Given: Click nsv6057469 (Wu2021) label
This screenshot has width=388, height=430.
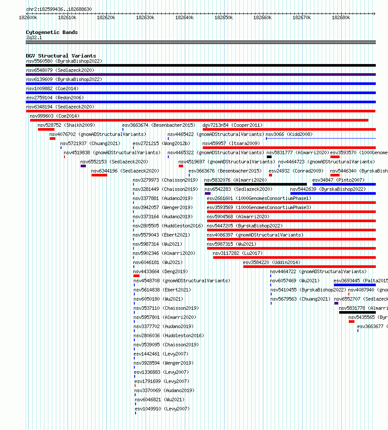Looking at the screenshot, I should [x=295, y=281].
